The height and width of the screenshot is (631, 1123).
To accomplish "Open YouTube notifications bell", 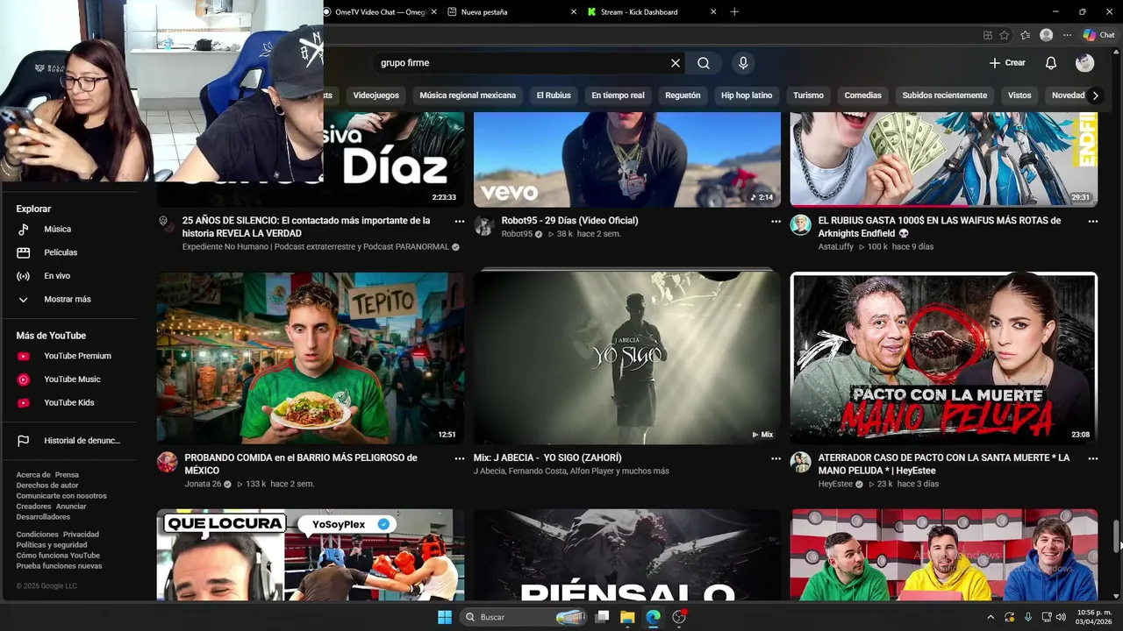I will click(x=1051, y=63).
